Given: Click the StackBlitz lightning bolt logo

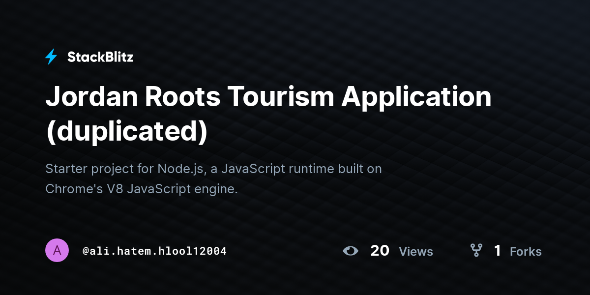Looking at the screenshot, I should coord(51,57).
